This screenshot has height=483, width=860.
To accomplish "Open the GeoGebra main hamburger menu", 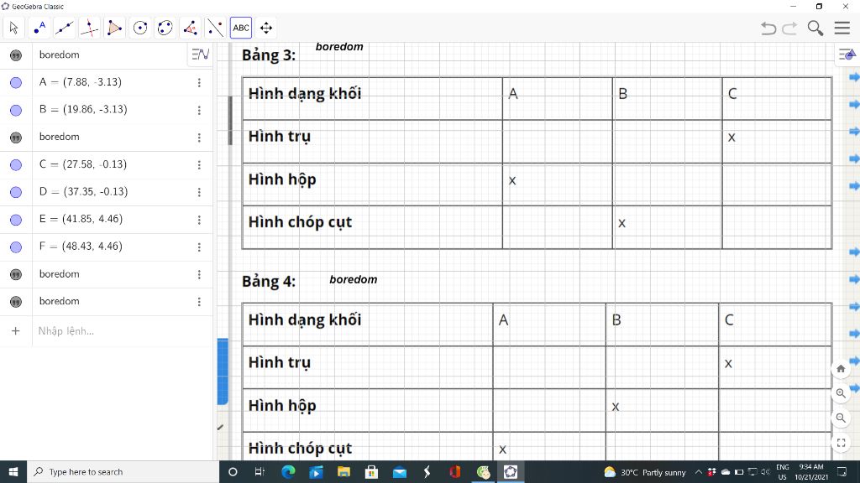I will pyautogui.click(x=842, y=28).
